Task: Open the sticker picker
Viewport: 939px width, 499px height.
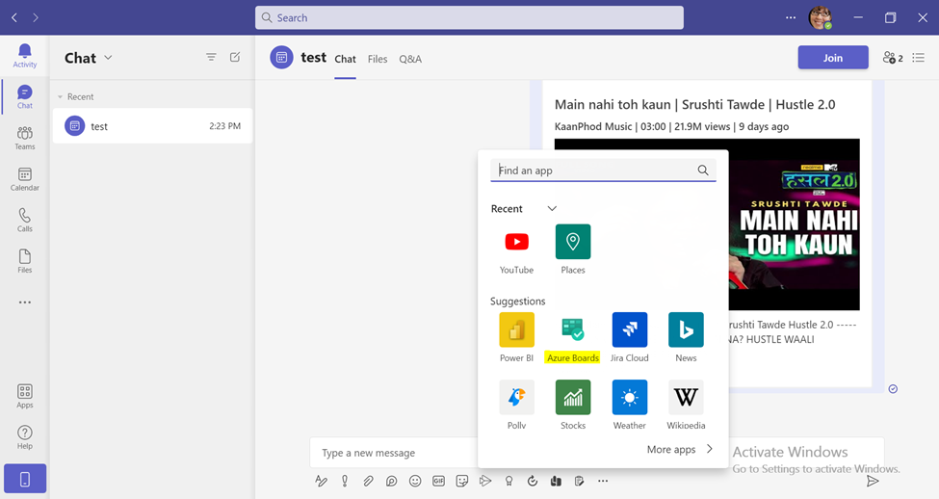Action: coord(461,481)
